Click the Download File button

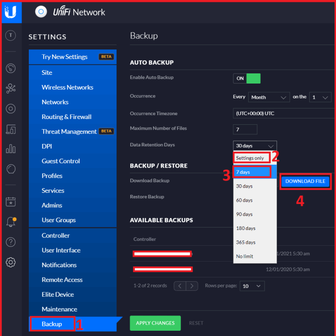[x=305, y=181]
